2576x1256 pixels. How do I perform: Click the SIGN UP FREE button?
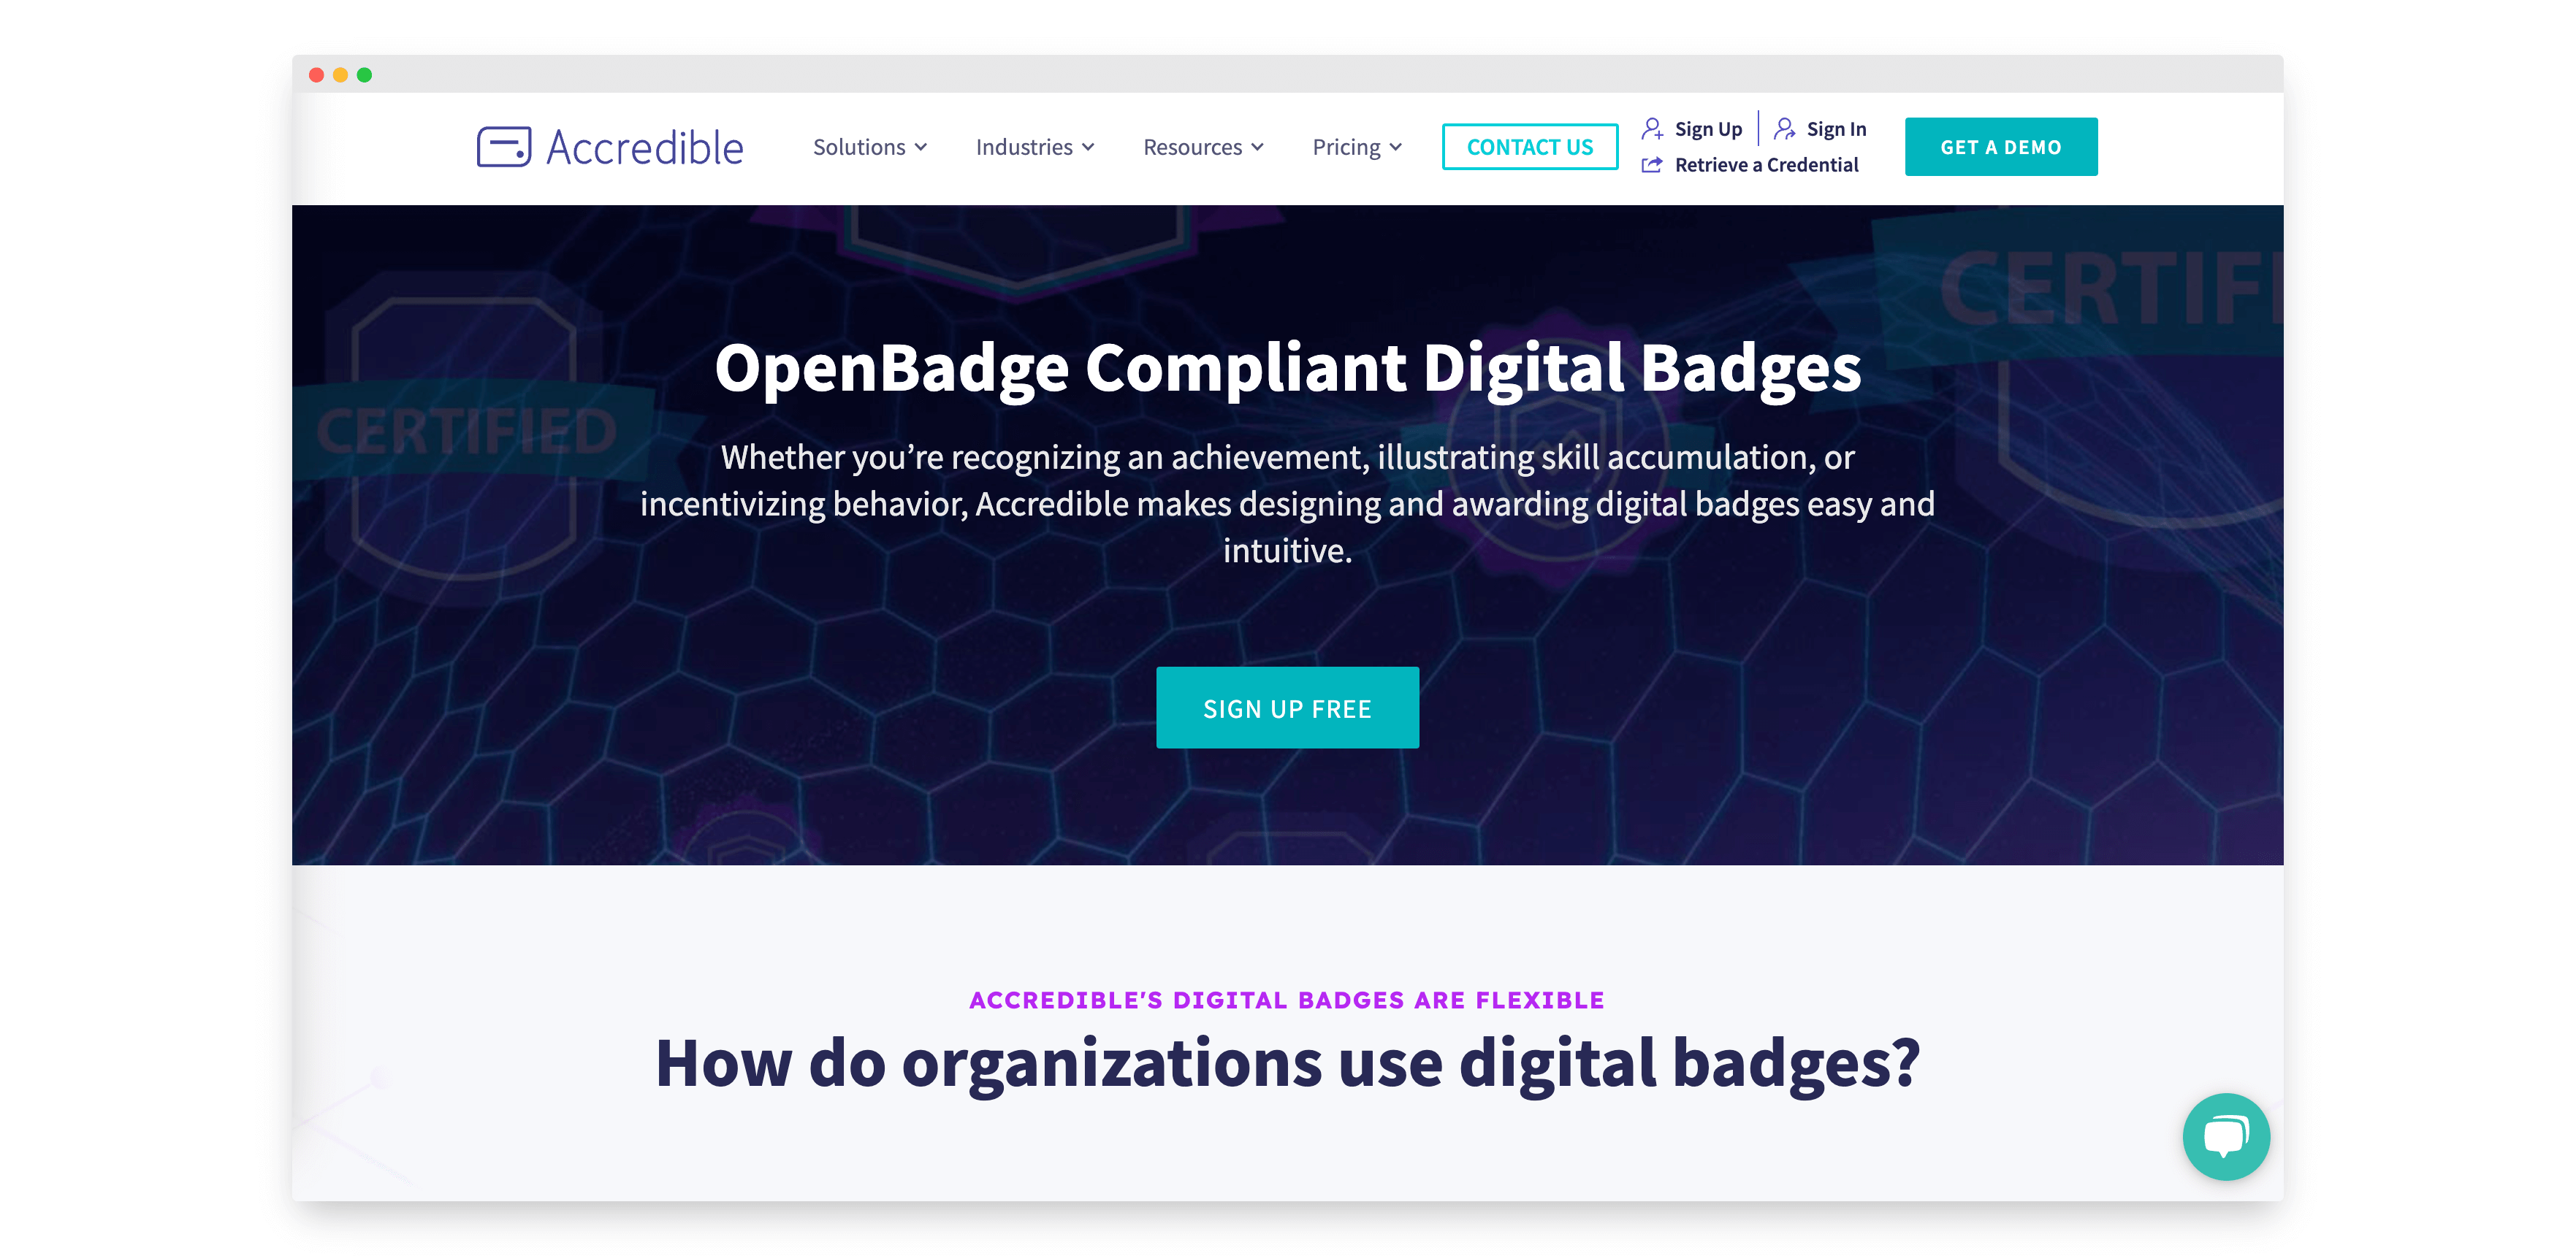click(1287, 708)
